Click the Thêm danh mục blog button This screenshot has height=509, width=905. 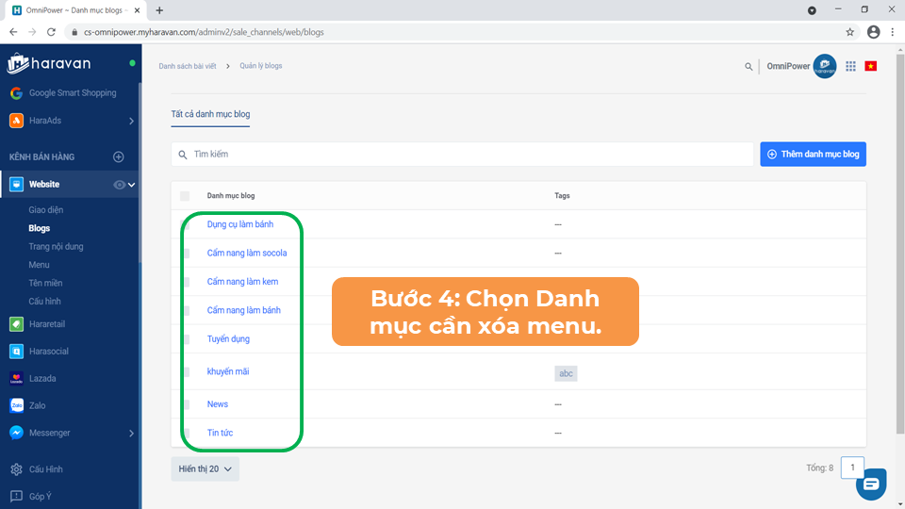[813, 154]
